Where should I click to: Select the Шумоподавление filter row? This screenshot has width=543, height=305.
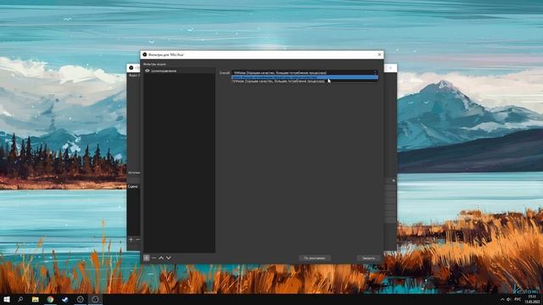[x=179, y=71]
